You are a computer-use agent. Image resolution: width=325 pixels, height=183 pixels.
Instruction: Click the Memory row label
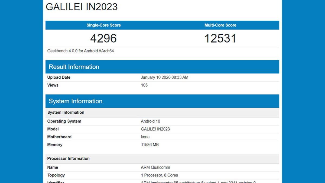55,145
